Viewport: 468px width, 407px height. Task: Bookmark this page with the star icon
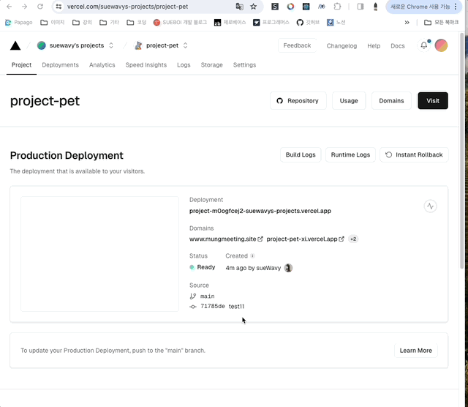(254, 7)
